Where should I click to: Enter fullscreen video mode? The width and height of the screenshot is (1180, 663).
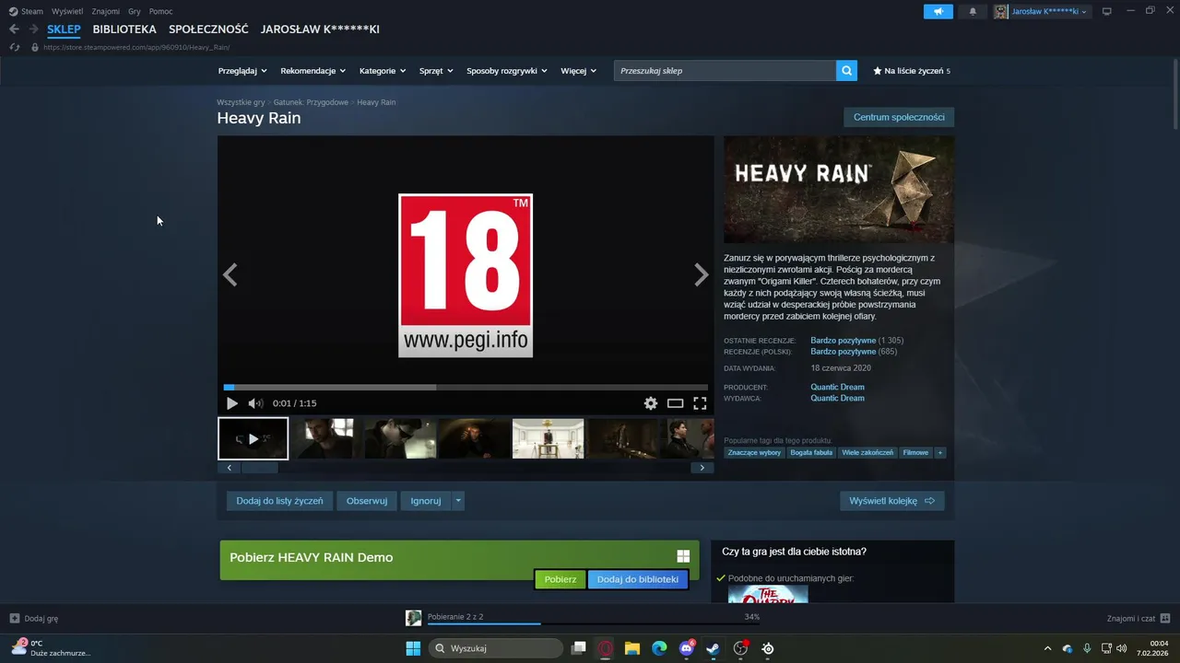coord(700,403)
